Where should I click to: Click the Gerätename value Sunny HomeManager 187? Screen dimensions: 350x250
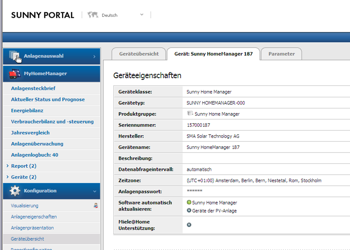coord(213,147)
